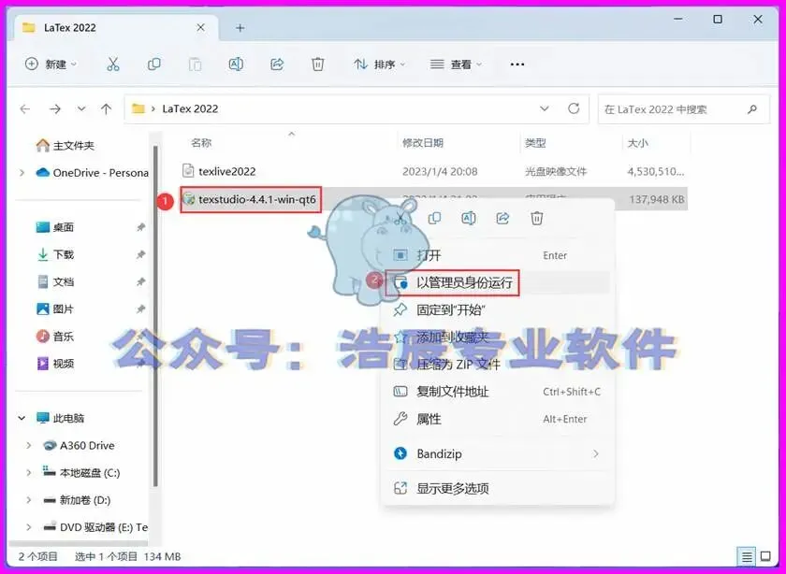Choose 复制文件地址 in context menu

point(498,392)
